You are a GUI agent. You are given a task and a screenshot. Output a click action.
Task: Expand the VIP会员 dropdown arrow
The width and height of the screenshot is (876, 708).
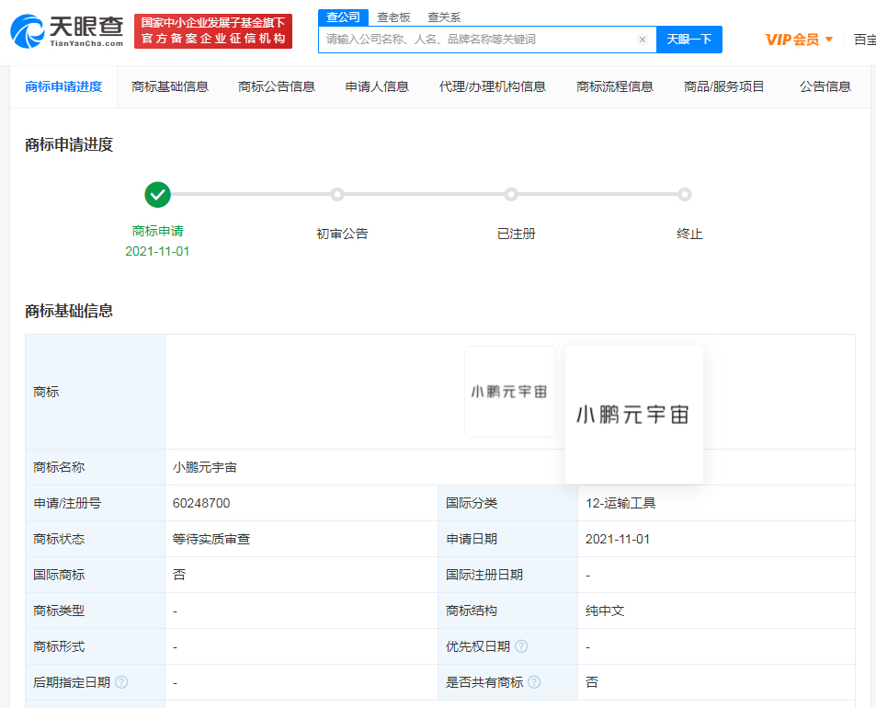(829, 40)
